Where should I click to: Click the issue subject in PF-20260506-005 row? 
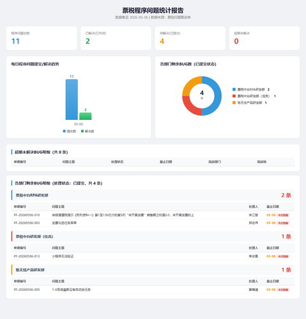click(x=72, y=290)
